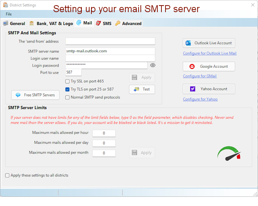This screenshot has height=206, width=258.
Task: Click the SMTP server name field
Action: click(110, 51)
